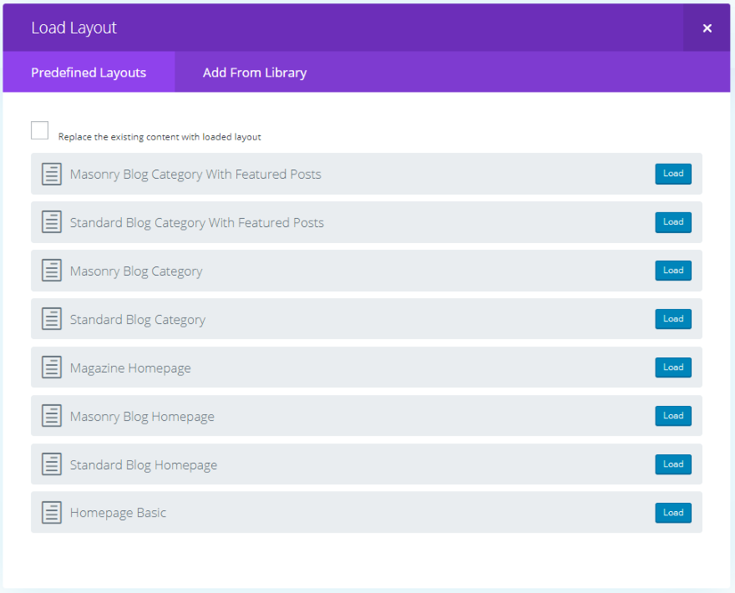
Task: Click the layout icon next to Masonry Blog Category
Action: [x=52, y=271]
